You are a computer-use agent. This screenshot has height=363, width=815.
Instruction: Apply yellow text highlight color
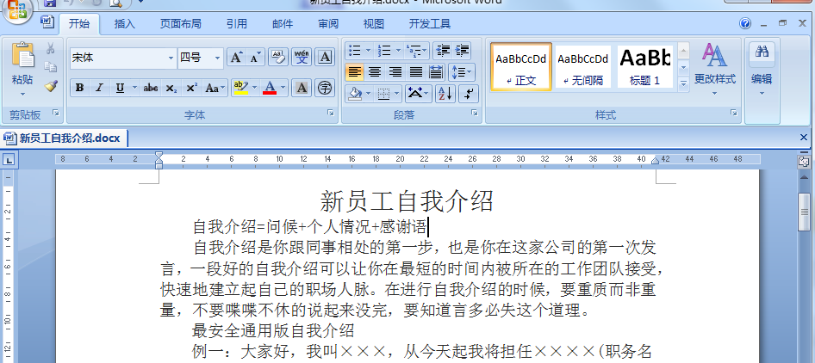click(x=240, y=88)
